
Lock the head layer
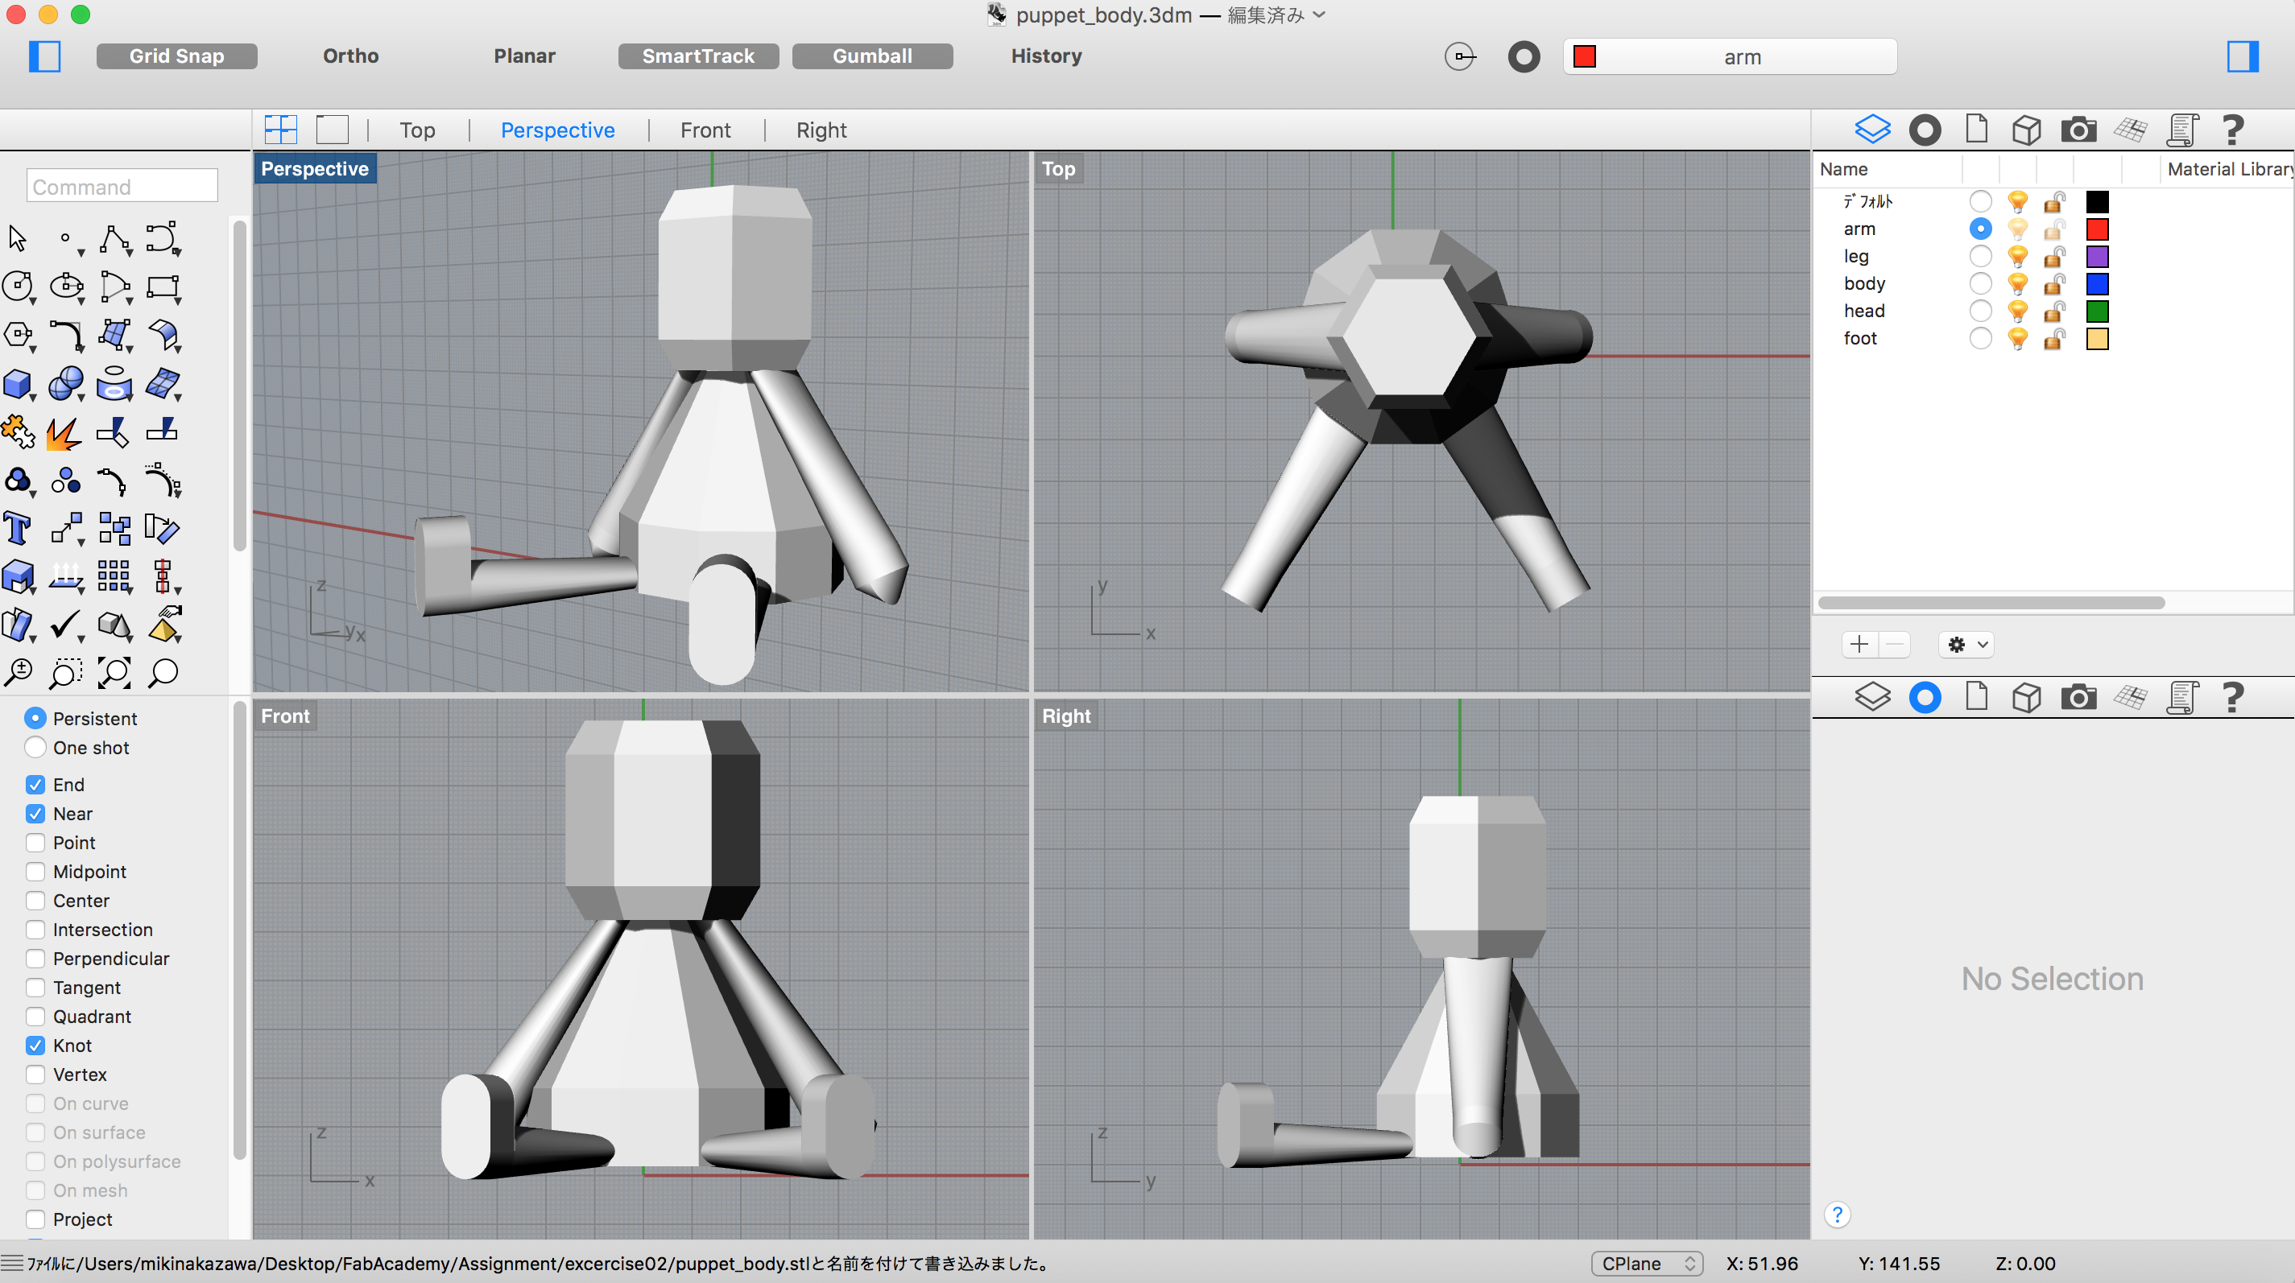tap(2054, 311)
